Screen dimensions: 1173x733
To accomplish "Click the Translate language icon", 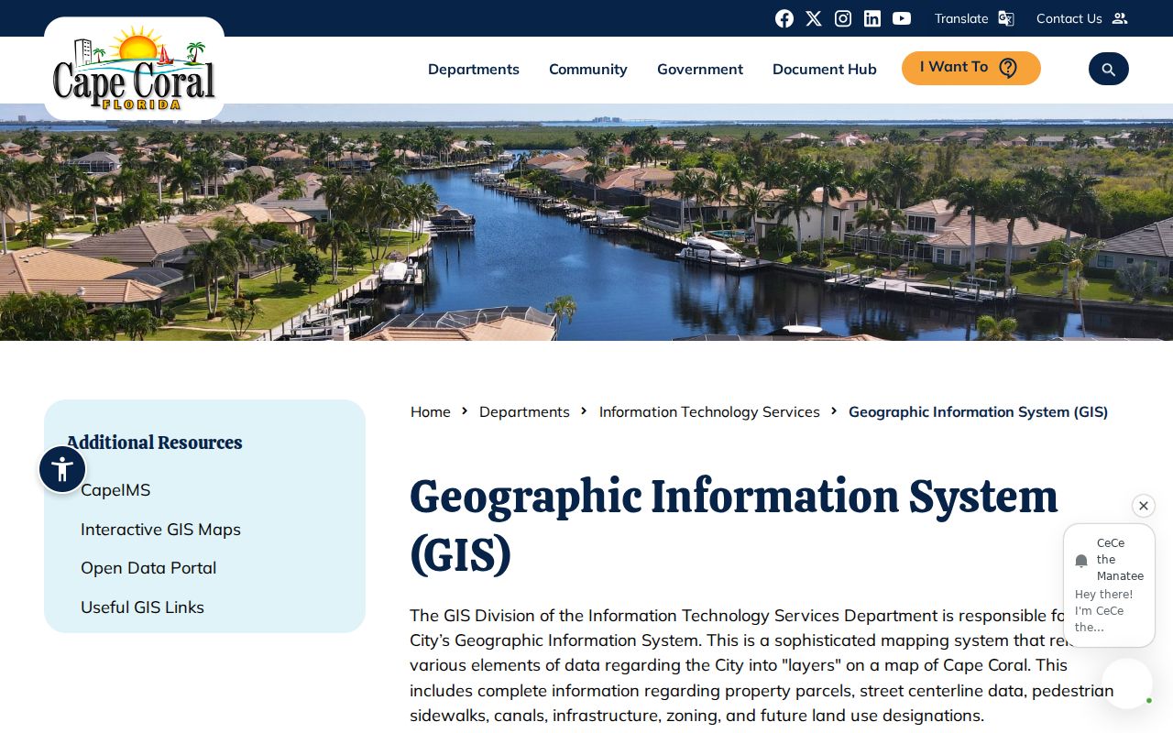I will pos(1006,18).
